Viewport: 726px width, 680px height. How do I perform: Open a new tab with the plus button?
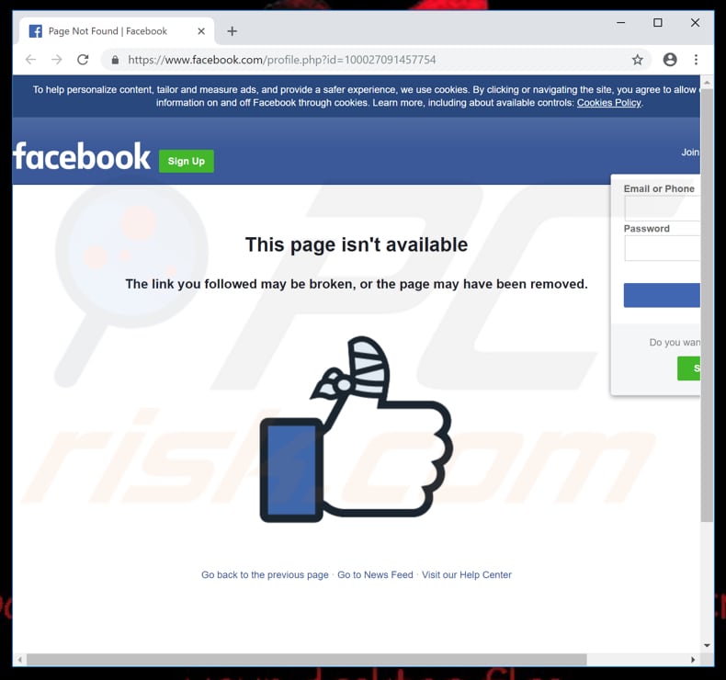[233, 31]
